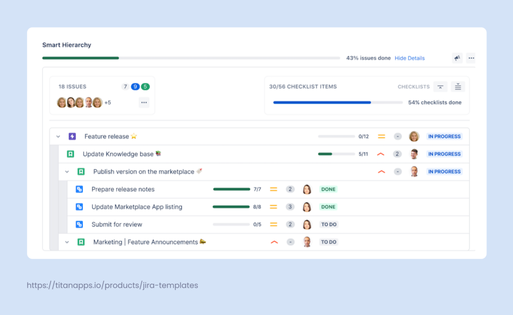Click the purple epic icon for Feature release
The image size is (513, 315).
[x=72, y=136]
